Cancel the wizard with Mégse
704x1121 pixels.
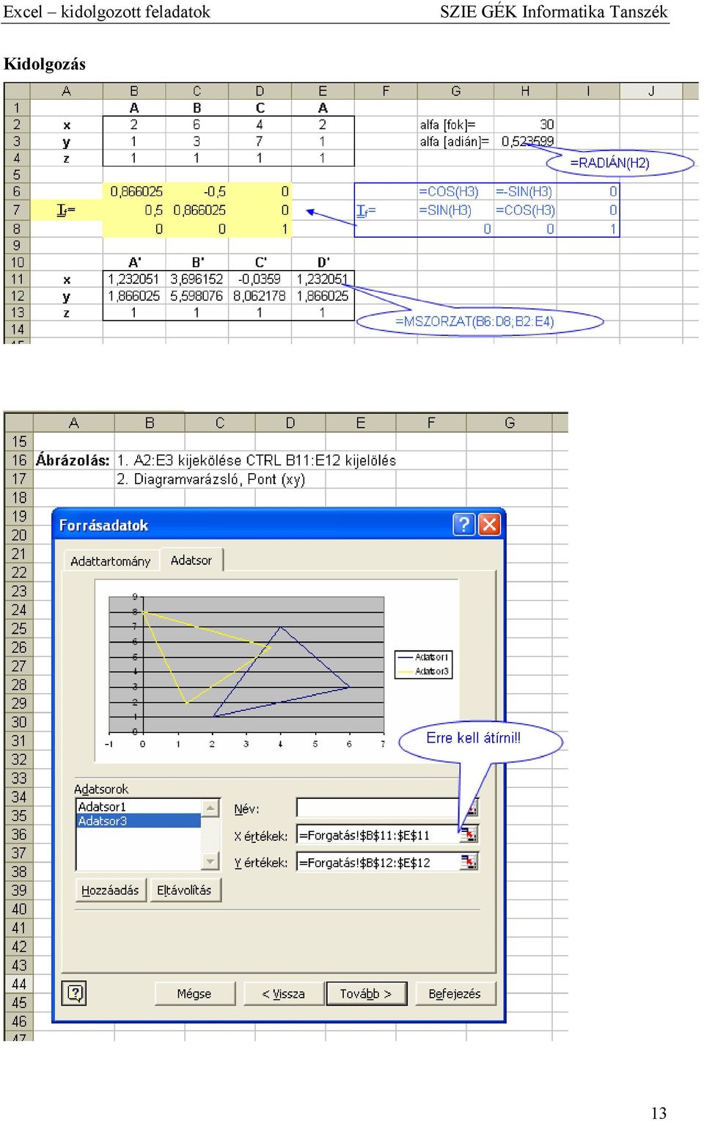click(194, 993)
